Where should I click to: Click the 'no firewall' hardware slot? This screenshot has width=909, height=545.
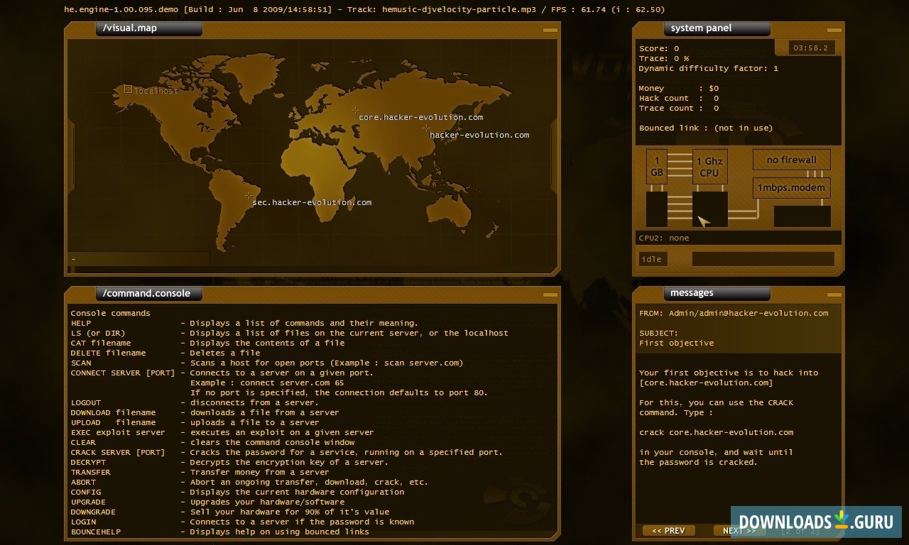tap(792, 160)
